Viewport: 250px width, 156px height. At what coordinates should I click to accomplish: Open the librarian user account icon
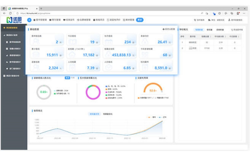click(229, 20)
